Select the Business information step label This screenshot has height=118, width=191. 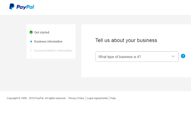48,42
